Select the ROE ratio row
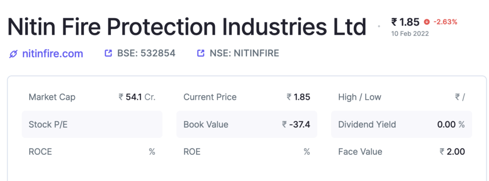 pos(247,152)
